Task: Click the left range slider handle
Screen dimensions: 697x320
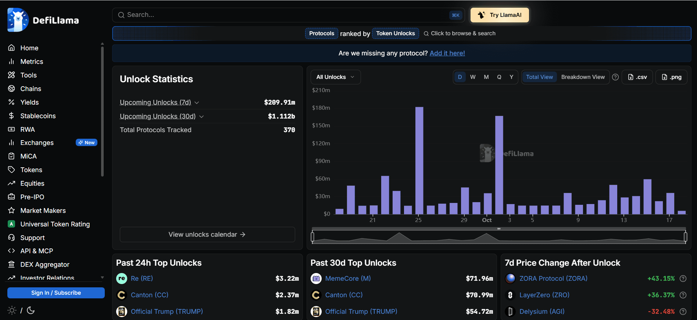Action: (312, 237)
